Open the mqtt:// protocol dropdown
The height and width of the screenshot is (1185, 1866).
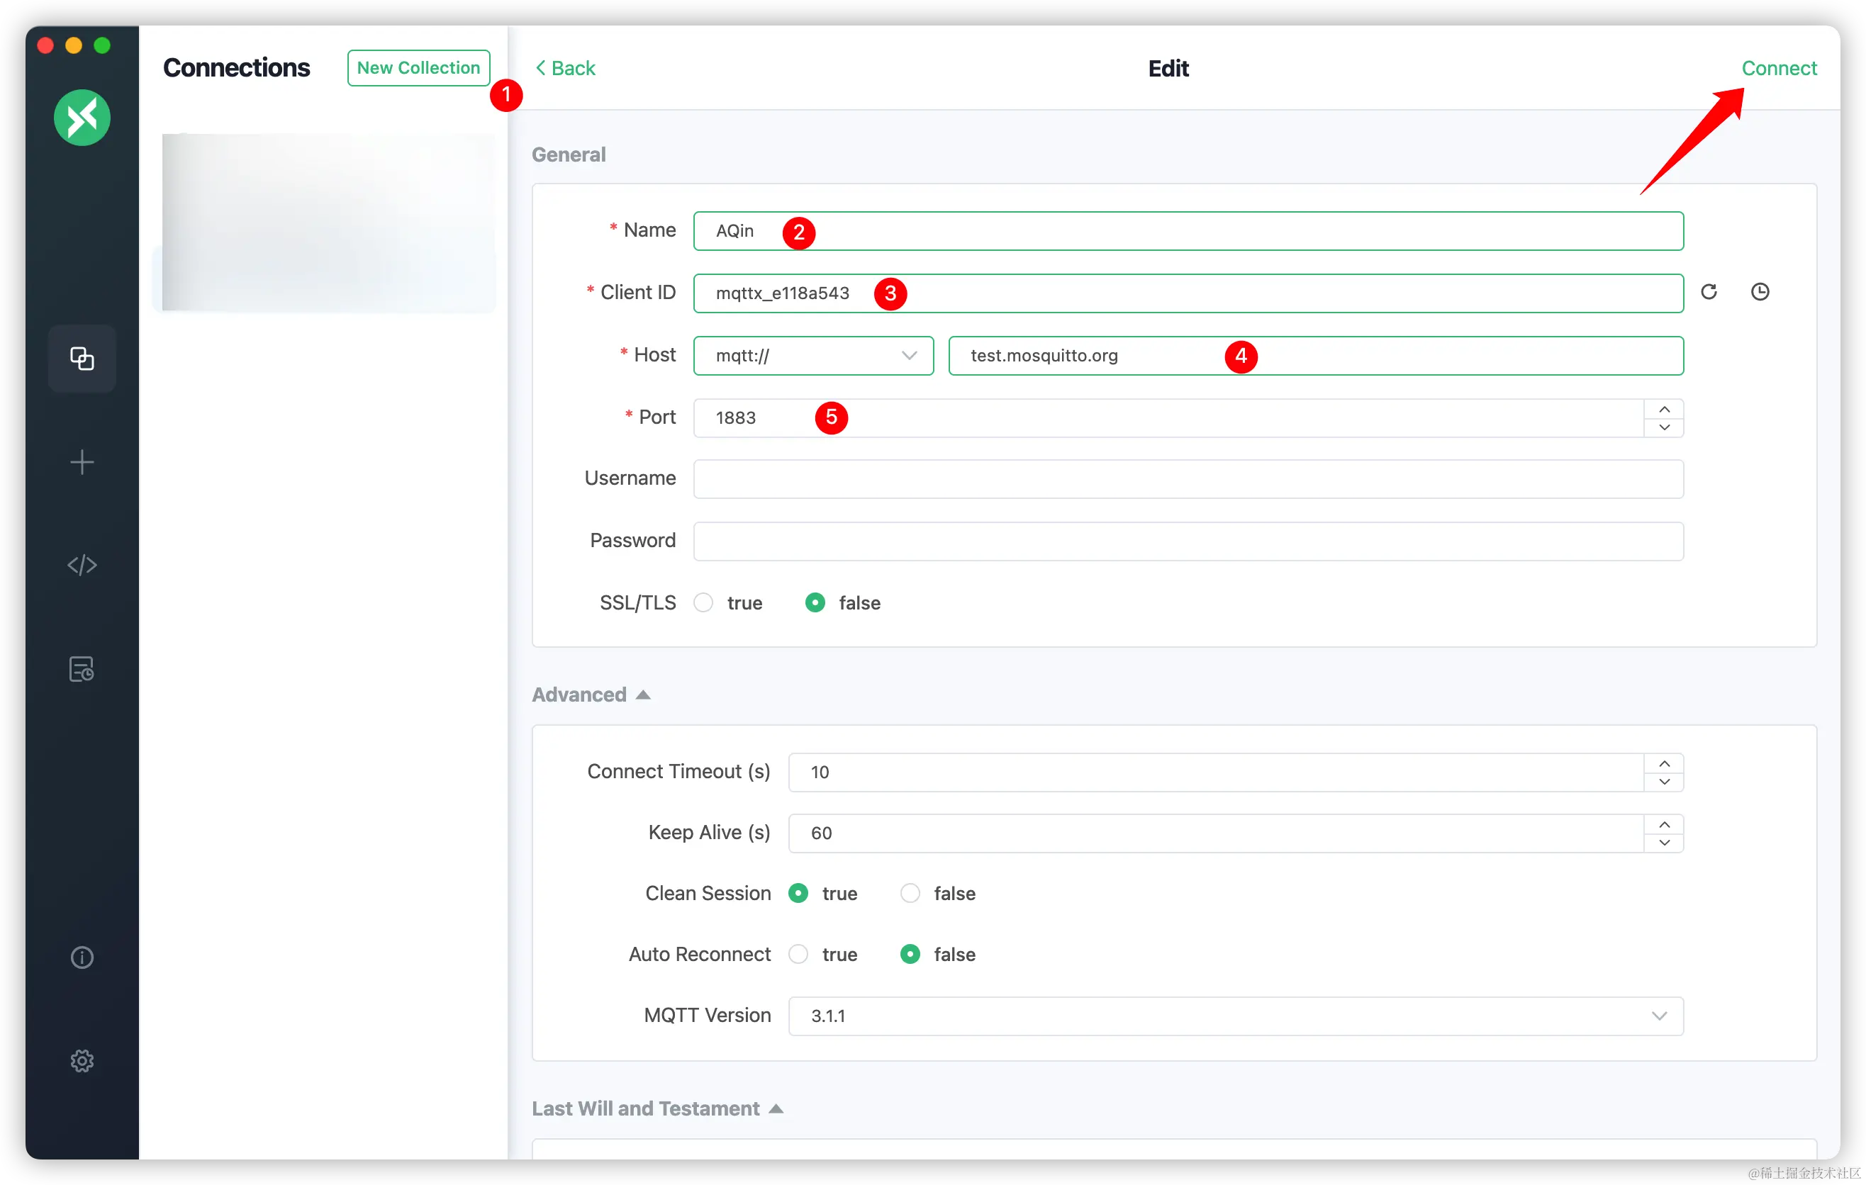813,356
